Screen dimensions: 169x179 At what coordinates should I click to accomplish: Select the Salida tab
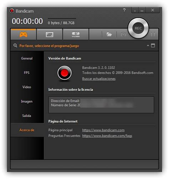(27, 116)
